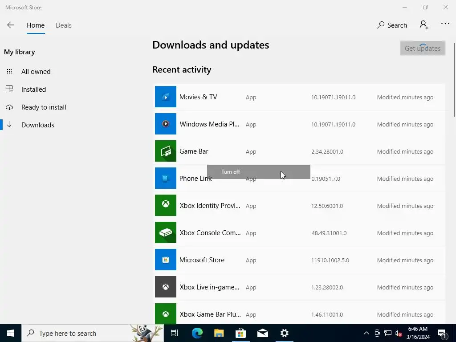Open File Explorer from the taskbar
Screen dimensions: 456x342
coord(219,333)
